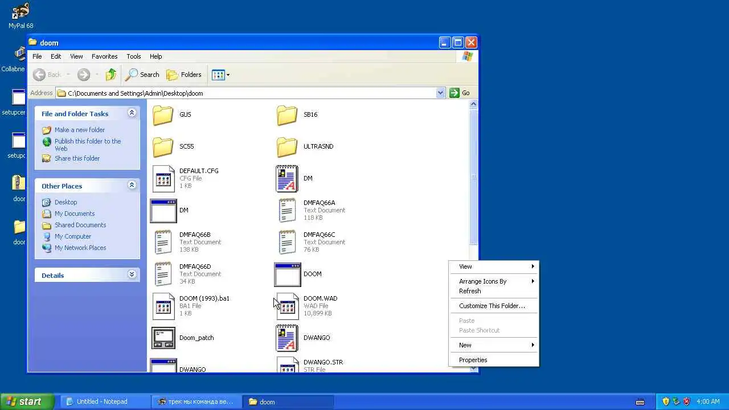Image resolution: width=729 pixels, height=410 pixels.
Task: Select the DMFAQ66B text document icon
Action: click(163, 242)
